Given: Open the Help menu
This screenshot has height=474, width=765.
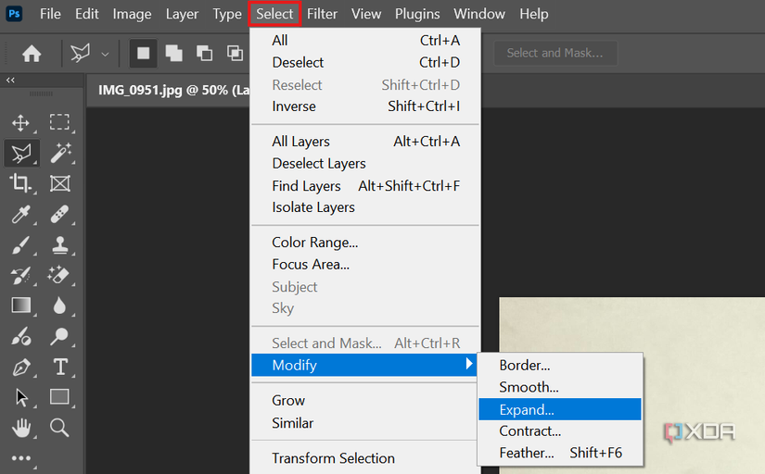Looking at the screenshot, I should 534,14.
